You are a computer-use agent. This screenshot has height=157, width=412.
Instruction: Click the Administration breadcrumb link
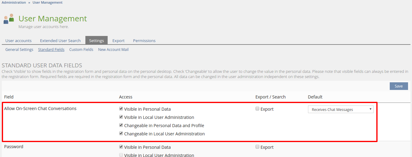pos(14,2)
